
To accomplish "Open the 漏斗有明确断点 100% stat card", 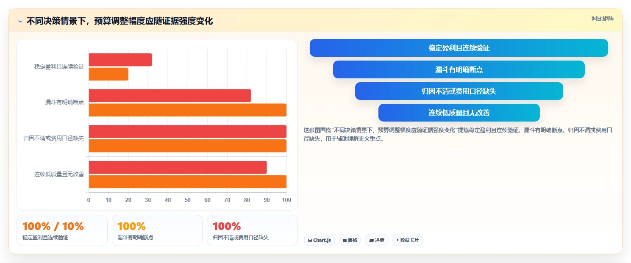I will [157, 230].
